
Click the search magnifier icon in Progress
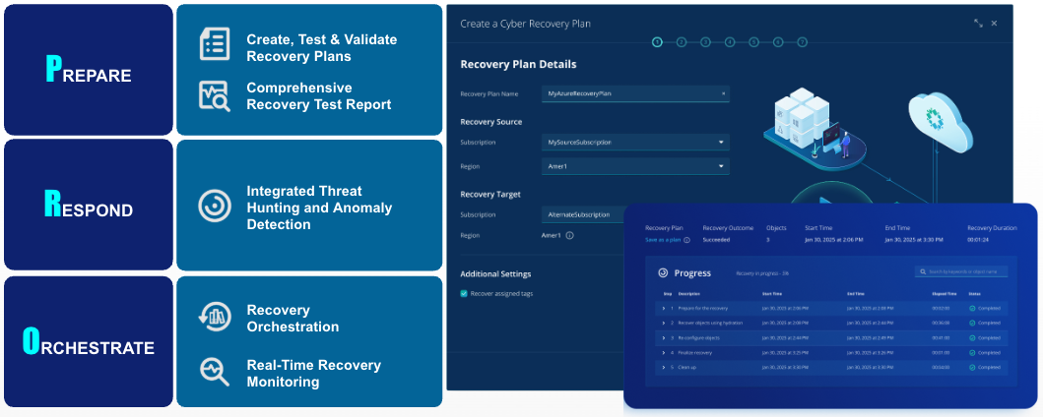point(923,271)
